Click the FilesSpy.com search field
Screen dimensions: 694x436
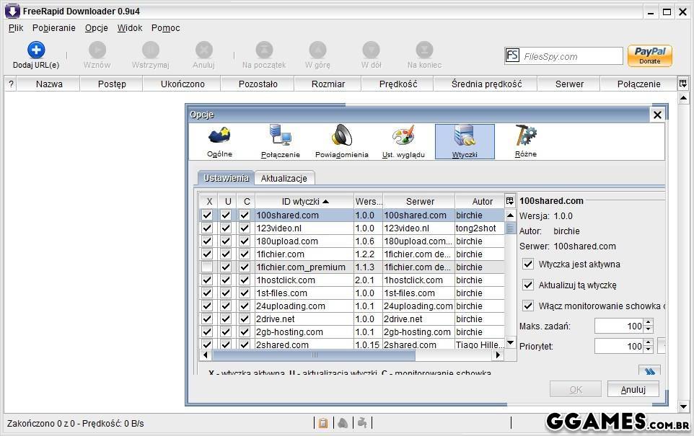coord(570,56)
